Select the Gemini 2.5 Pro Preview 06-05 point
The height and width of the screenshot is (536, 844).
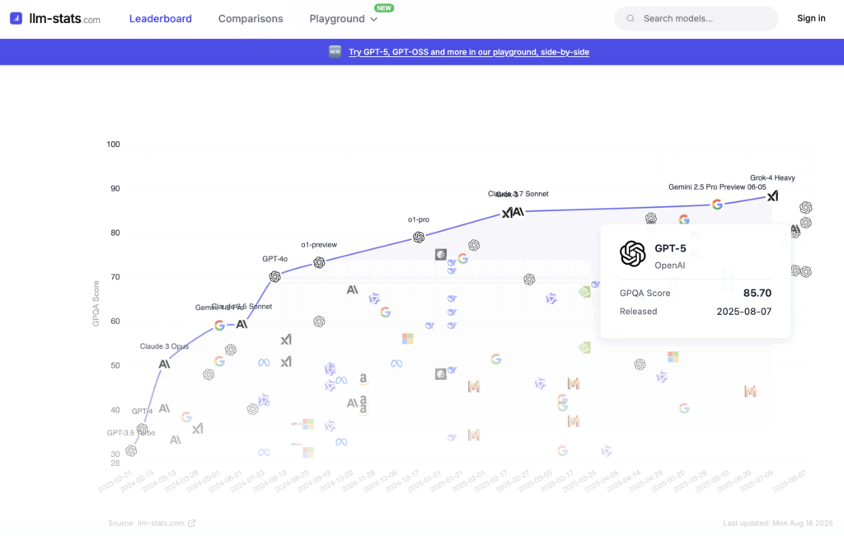click(717, 205)
